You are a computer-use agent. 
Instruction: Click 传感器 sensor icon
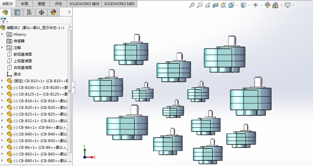[9, 41]
